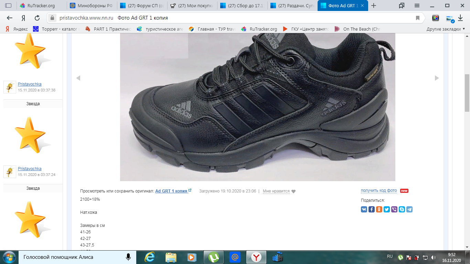Open the Windows Start button

point(9,257)
